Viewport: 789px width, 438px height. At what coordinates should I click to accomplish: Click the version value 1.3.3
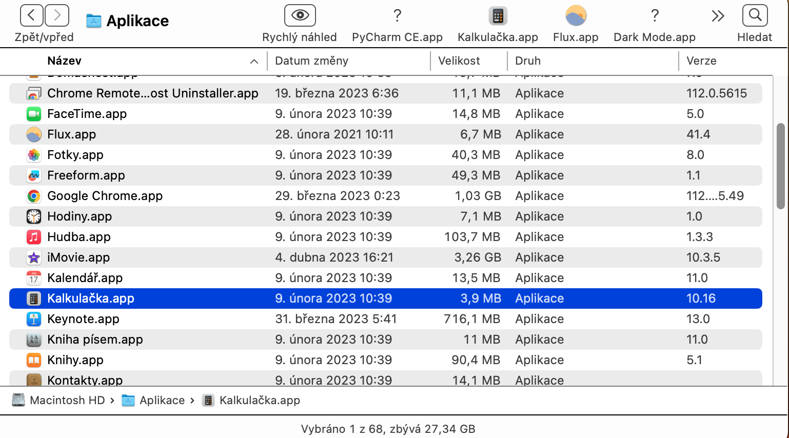700,237
